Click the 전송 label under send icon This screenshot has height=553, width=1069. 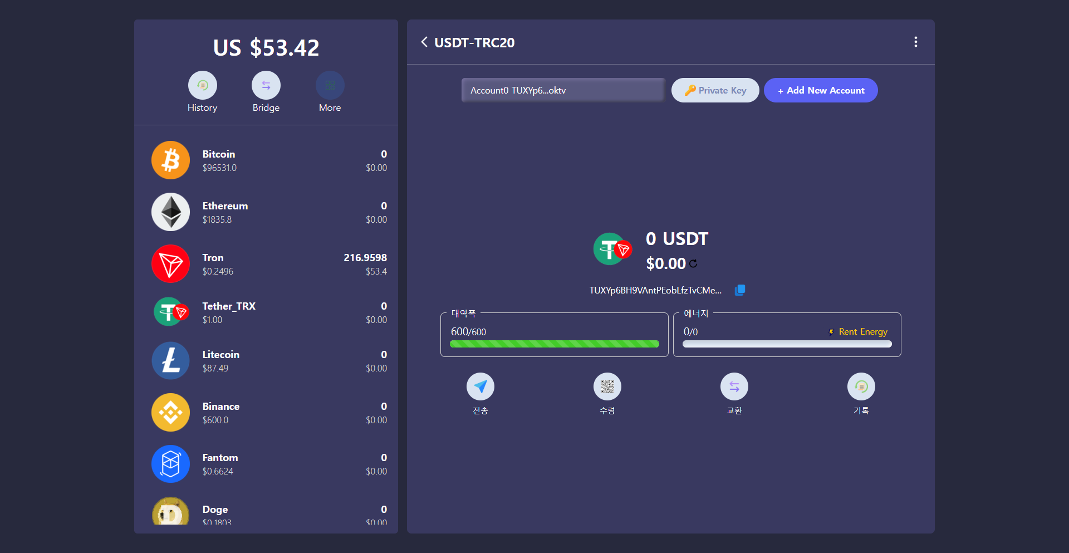coord(480,410)
